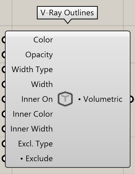
Task: Click the Inner Color input grip
Action: click(x=4, y=114)
